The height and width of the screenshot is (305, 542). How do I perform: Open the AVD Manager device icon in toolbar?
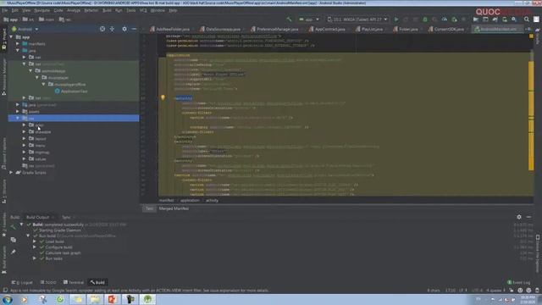(505, 19)
